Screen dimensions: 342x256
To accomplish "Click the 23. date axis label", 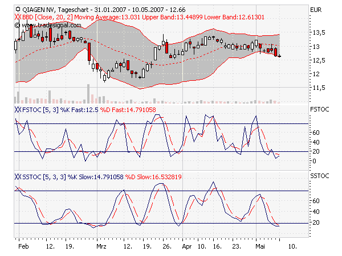I will click(x=237, y=246).
